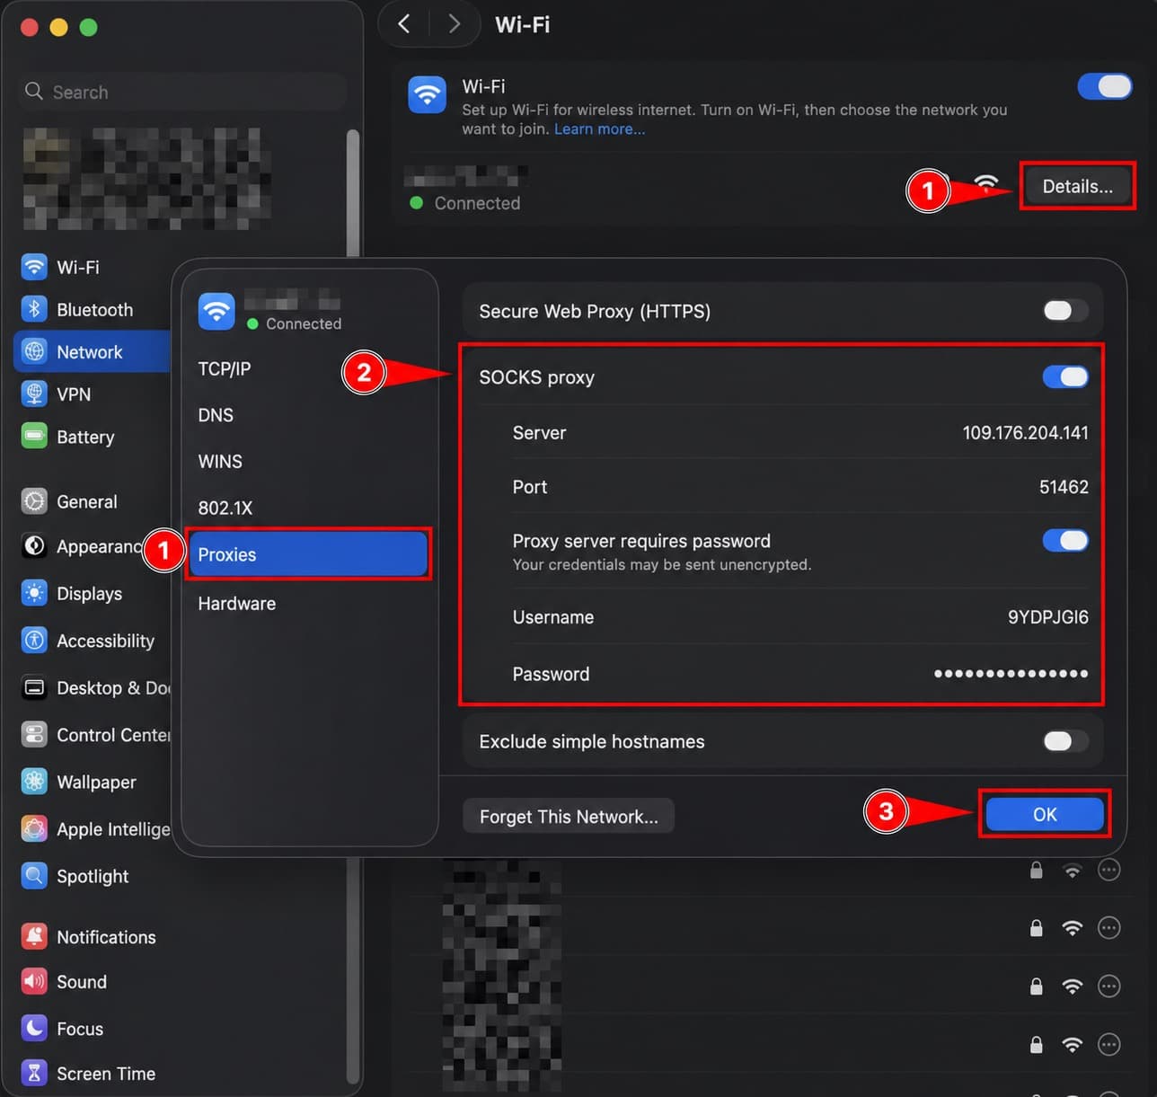
Task: Click the blurred user account thumbnail
Action: [x=146, y=178]
